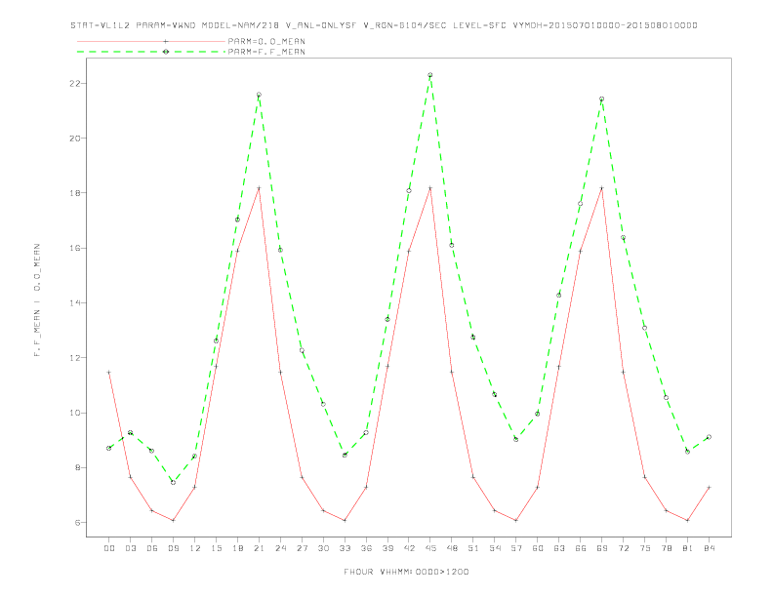Viewport: 773px width, 597px height.
Task: Click the x-axis forecast hour label 48
Action: 452,548
